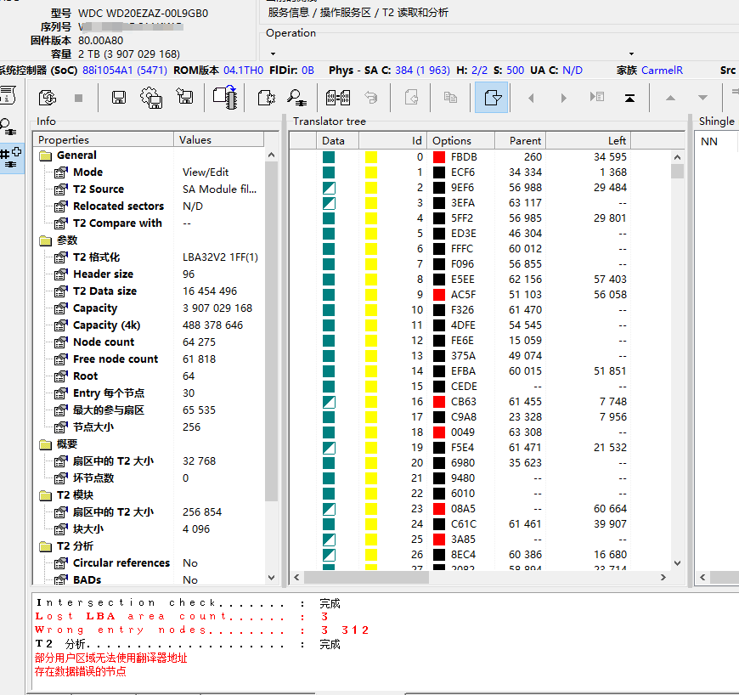The image size is (739, 695).
Task: Click the black swatch in row CEDE
Action: coord(439,387)
